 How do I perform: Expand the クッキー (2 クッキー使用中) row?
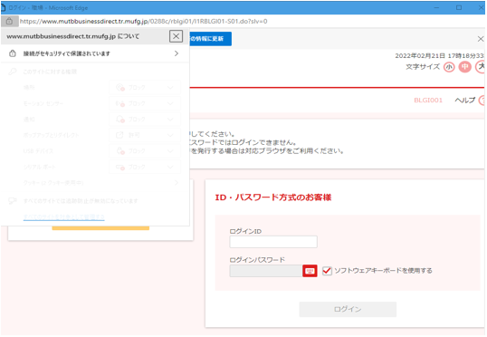94,183
